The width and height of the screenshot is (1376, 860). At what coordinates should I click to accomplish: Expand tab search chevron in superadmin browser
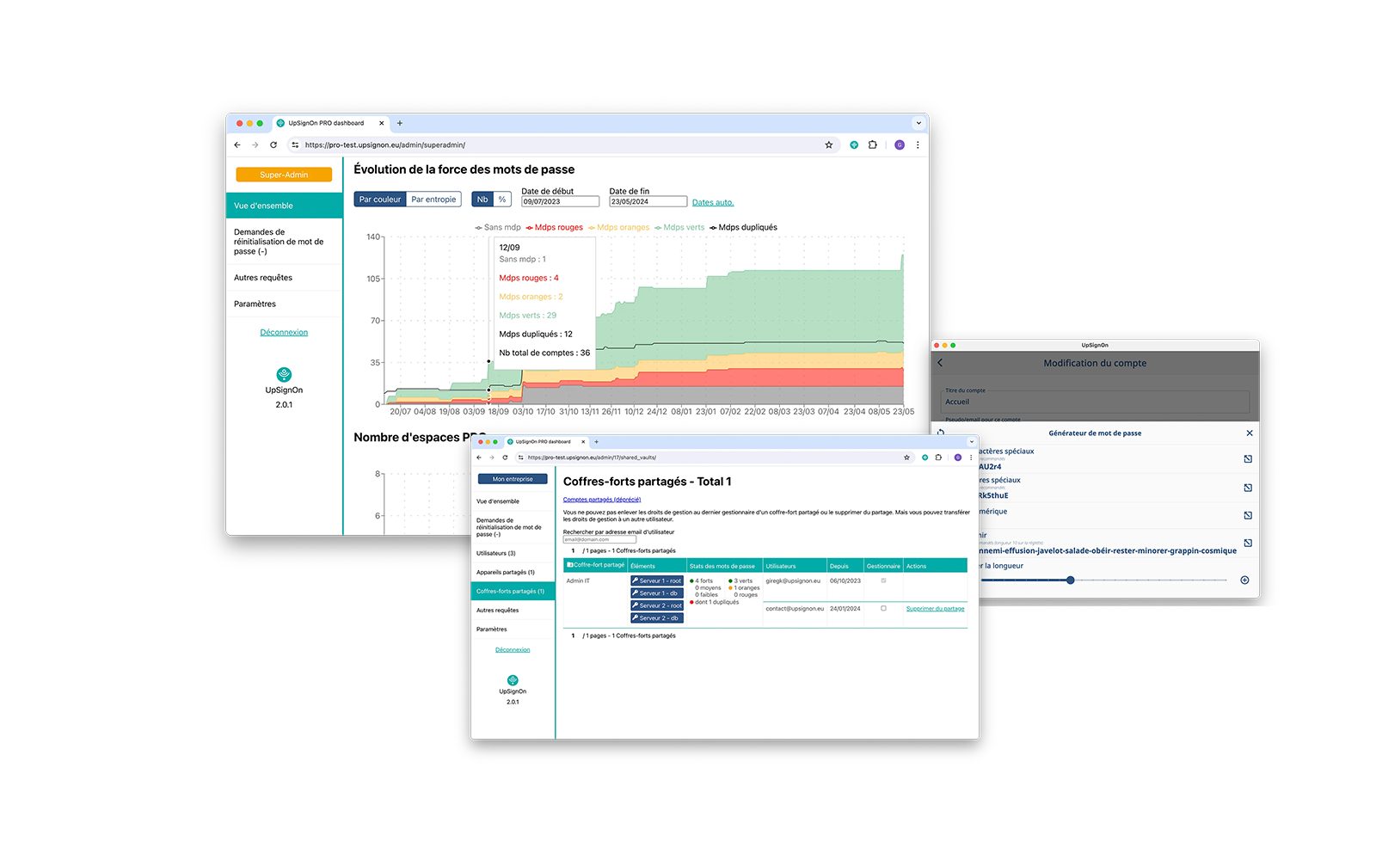pyautogui.click(x=918, y=123)
